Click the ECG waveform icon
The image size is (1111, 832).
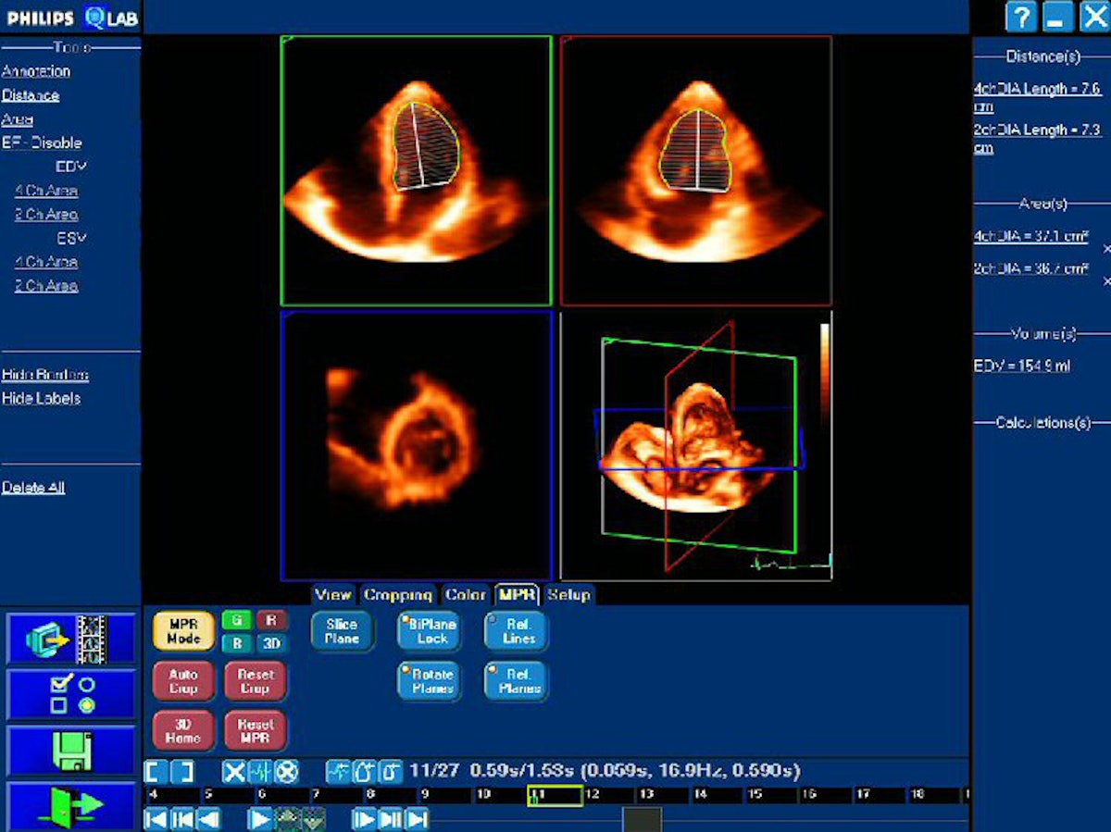pos(260,771)
